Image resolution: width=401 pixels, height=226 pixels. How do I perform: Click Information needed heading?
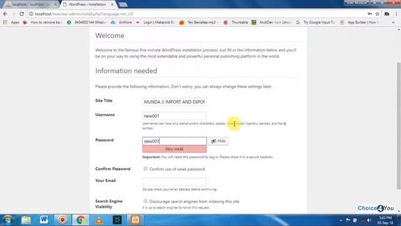(126, 71)
